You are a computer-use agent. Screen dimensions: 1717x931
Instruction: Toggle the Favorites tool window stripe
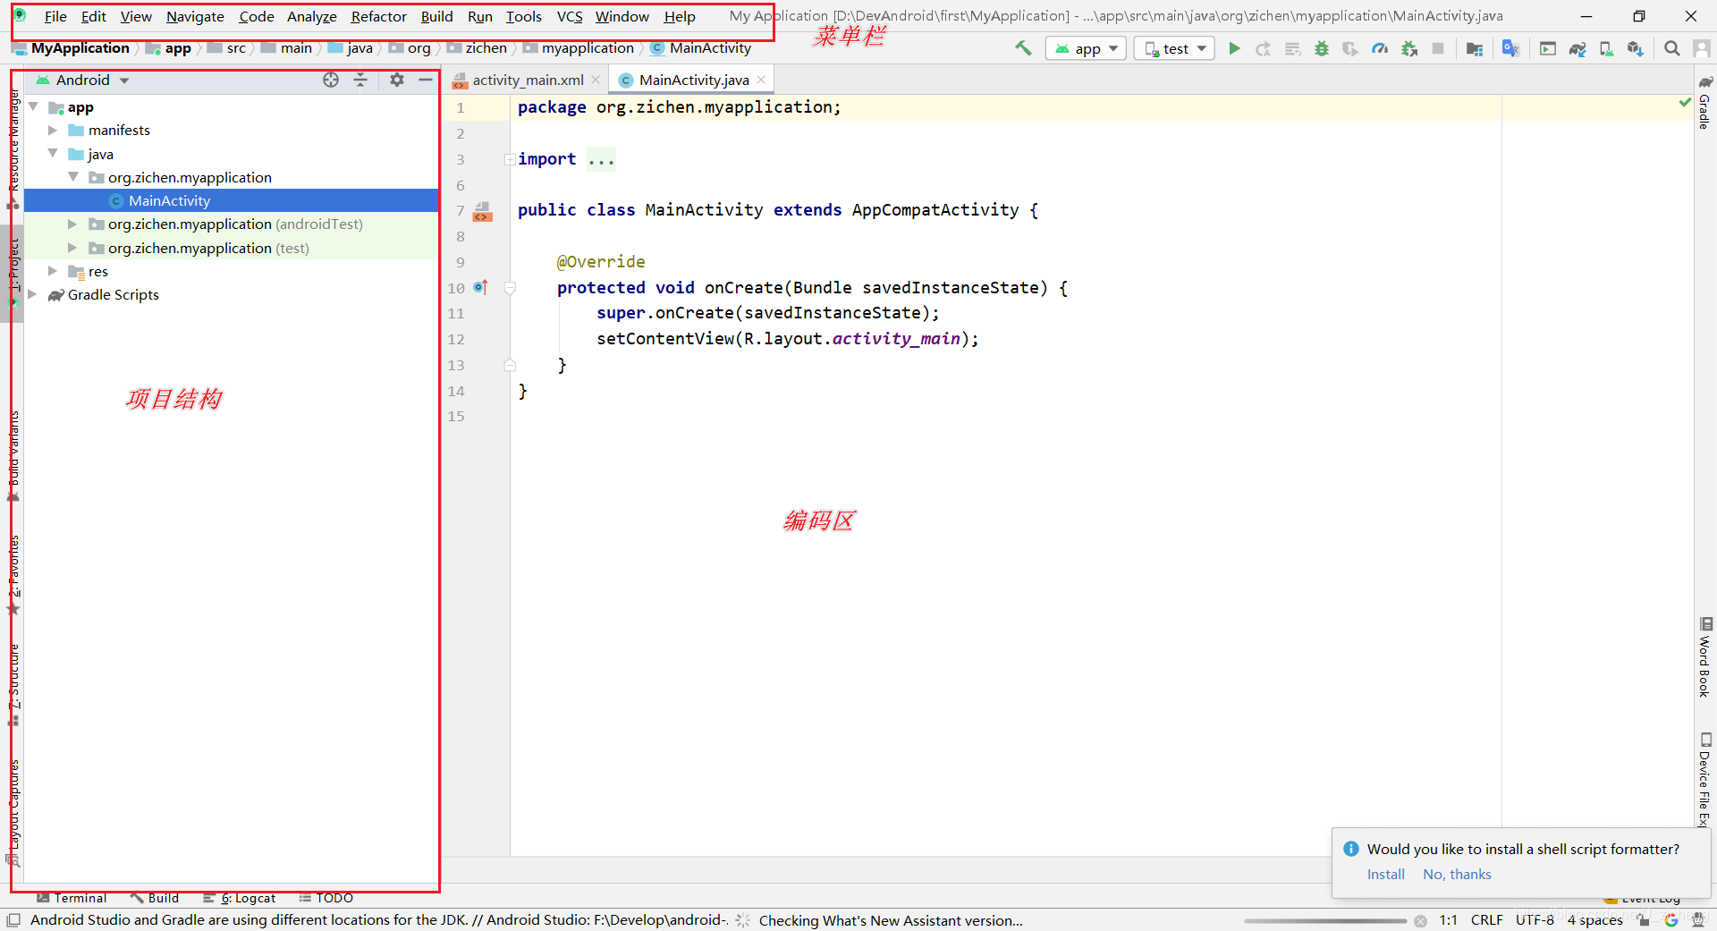pos(13,575)
